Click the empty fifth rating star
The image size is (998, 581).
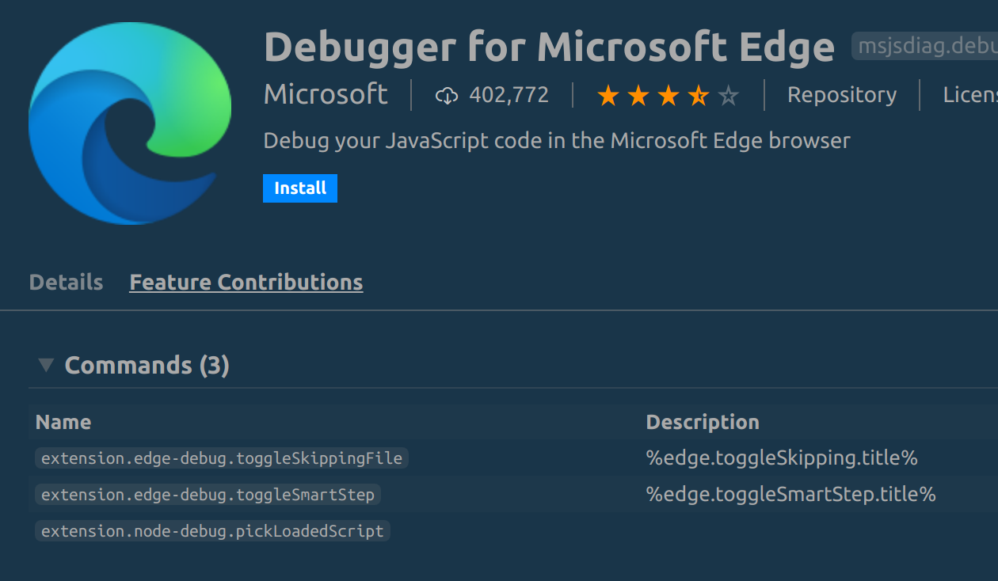(727, 94)
